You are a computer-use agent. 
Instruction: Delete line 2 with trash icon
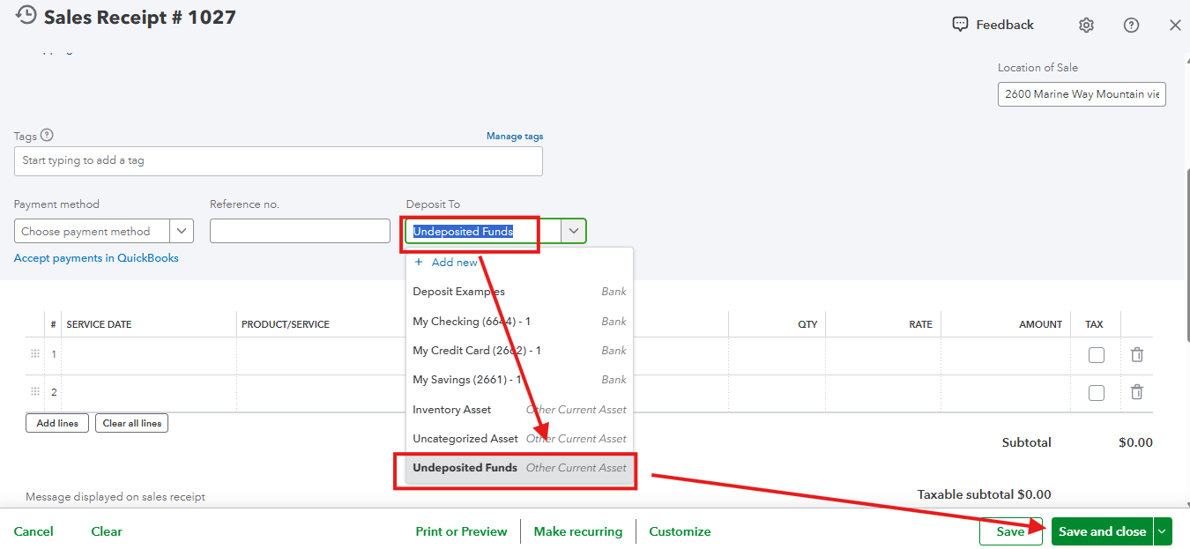(x=1137, y=392)
